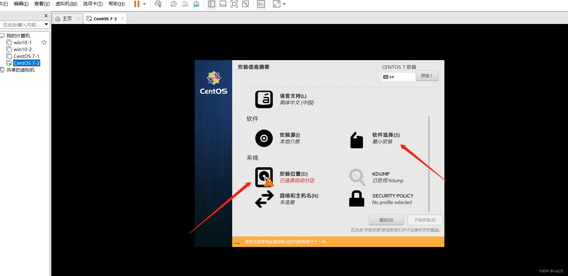Screen dimensions: 568x276
Task: Enter full screen mode icon
Action: point(234,4)
